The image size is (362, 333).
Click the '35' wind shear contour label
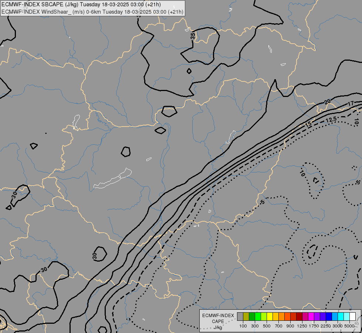coord(193,36)
